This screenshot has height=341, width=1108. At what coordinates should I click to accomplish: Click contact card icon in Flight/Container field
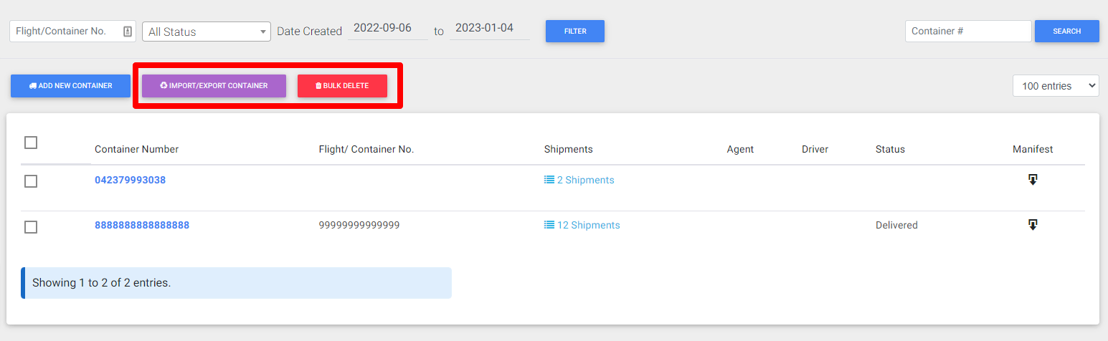(128, 32)
